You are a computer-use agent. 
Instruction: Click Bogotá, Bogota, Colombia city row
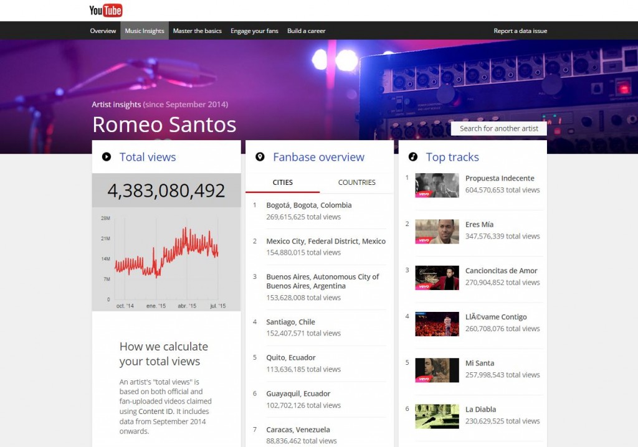[319, 210]
